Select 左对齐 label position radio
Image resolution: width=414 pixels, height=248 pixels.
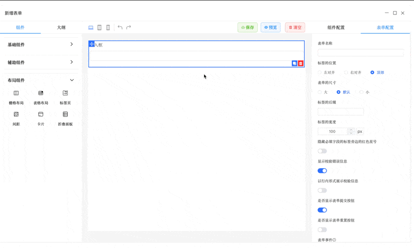coord(320,72)
